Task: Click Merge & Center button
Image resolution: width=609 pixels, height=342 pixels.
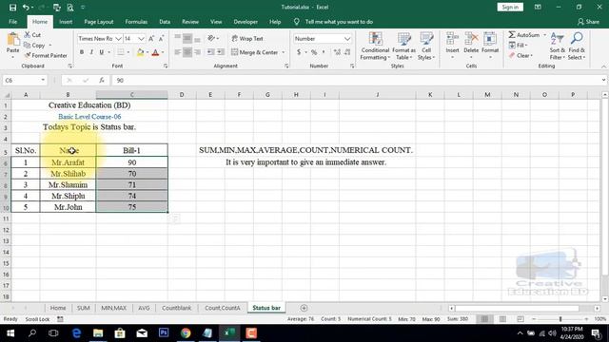Action: click(x=255, y=52)
